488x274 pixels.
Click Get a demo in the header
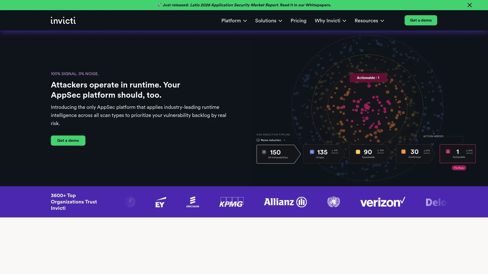(x=421, y=20)
